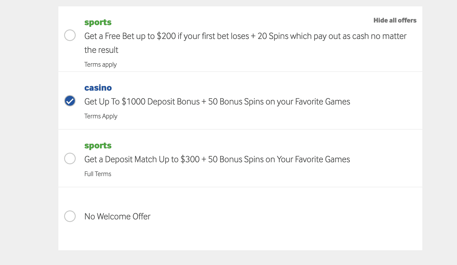Pick the $300 Deposit Match sports offer

[x=70, y=159]
